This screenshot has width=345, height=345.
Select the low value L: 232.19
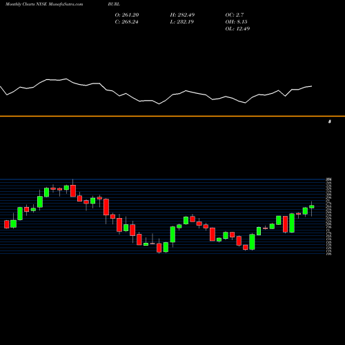coord(181,22)
